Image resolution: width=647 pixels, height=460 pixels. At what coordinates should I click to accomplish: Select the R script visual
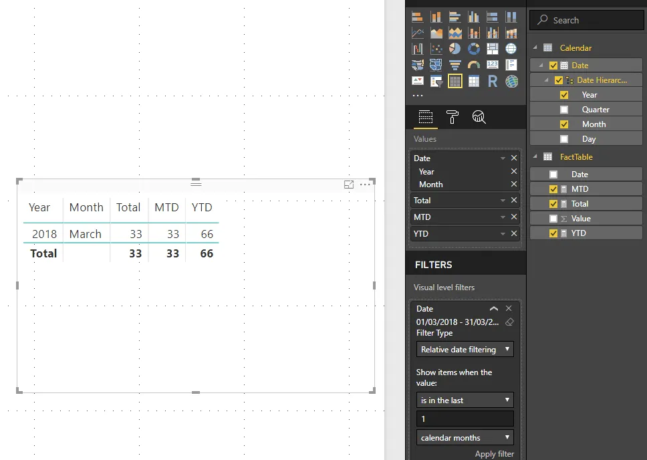tap(492, 81)
